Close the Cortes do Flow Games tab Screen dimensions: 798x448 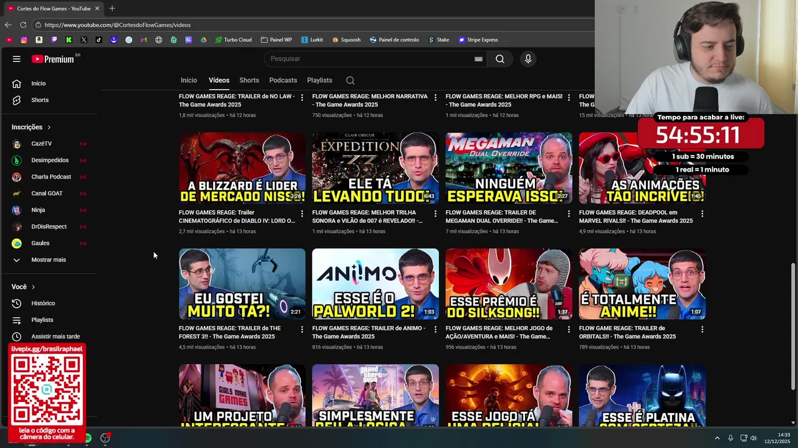click(97, 9)
